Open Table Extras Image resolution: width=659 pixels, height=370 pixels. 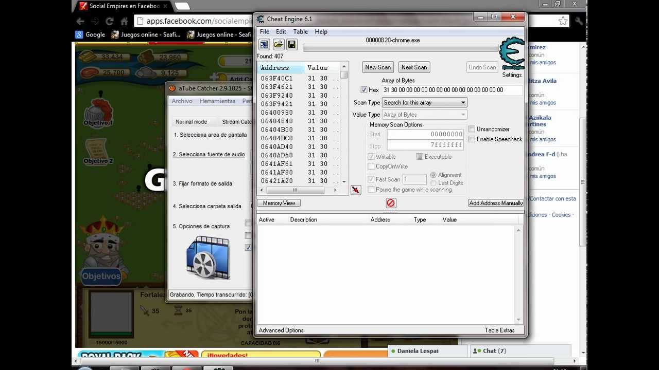[499, 330]
